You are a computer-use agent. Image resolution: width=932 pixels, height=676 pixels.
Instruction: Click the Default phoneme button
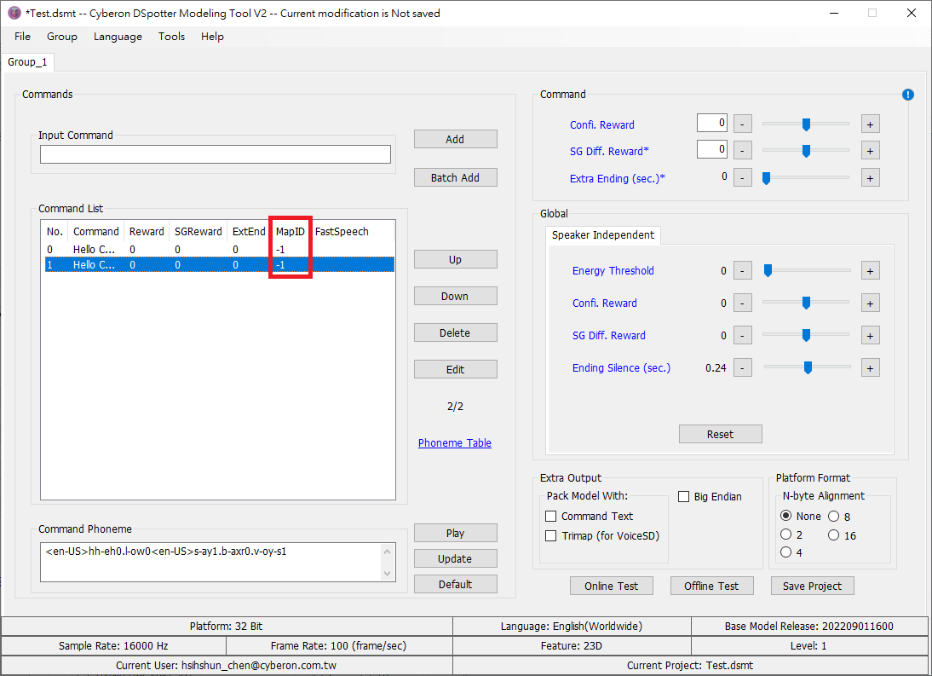(455, 585)
